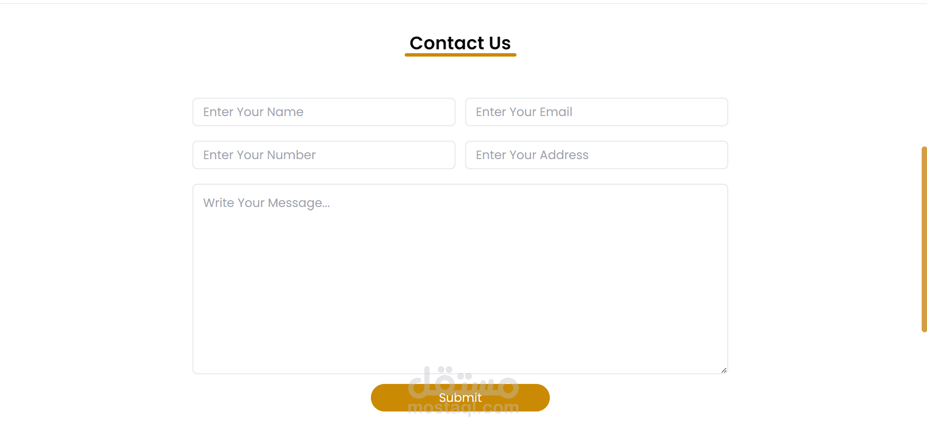Click the word Submit on the button
Viewport: 927px width, 426px height.
(460, 398)
